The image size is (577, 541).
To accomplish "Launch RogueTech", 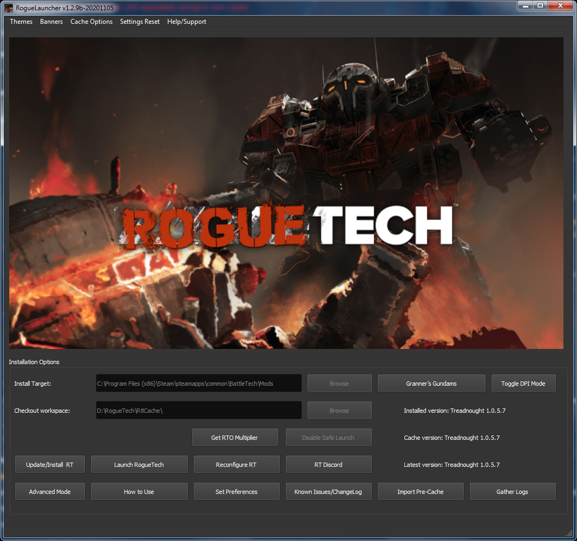I will [139, 464].
